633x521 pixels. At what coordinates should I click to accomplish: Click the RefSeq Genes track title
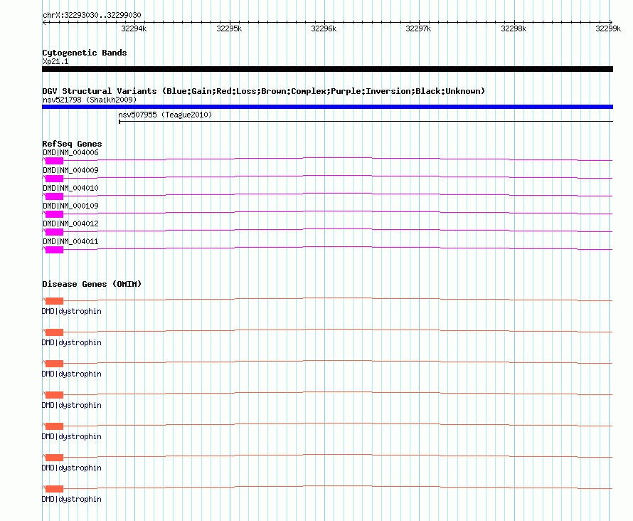(72, 144)
